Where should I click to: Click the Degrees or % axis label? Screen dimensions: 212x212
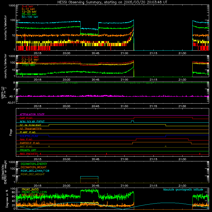click(7, 198)
